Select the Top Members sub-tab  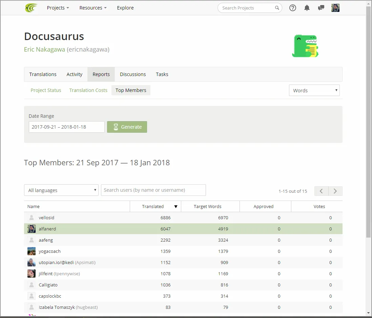tap(131, 90)
